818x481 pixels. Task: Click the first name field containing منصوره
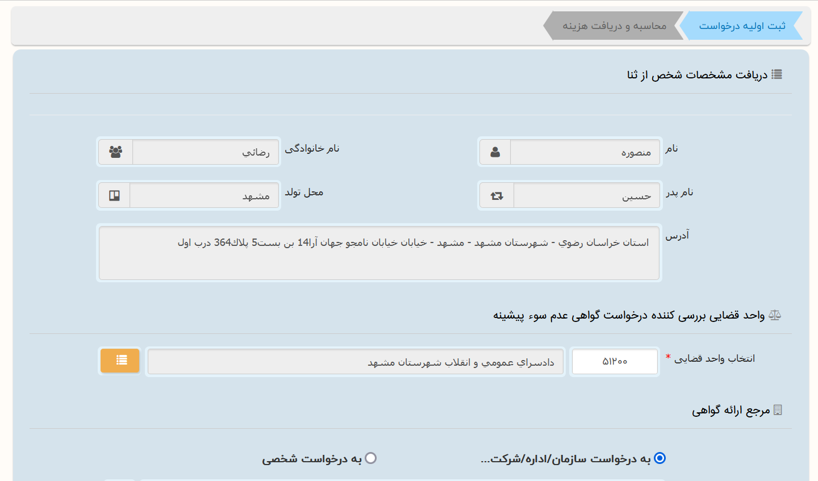[585, 152]
